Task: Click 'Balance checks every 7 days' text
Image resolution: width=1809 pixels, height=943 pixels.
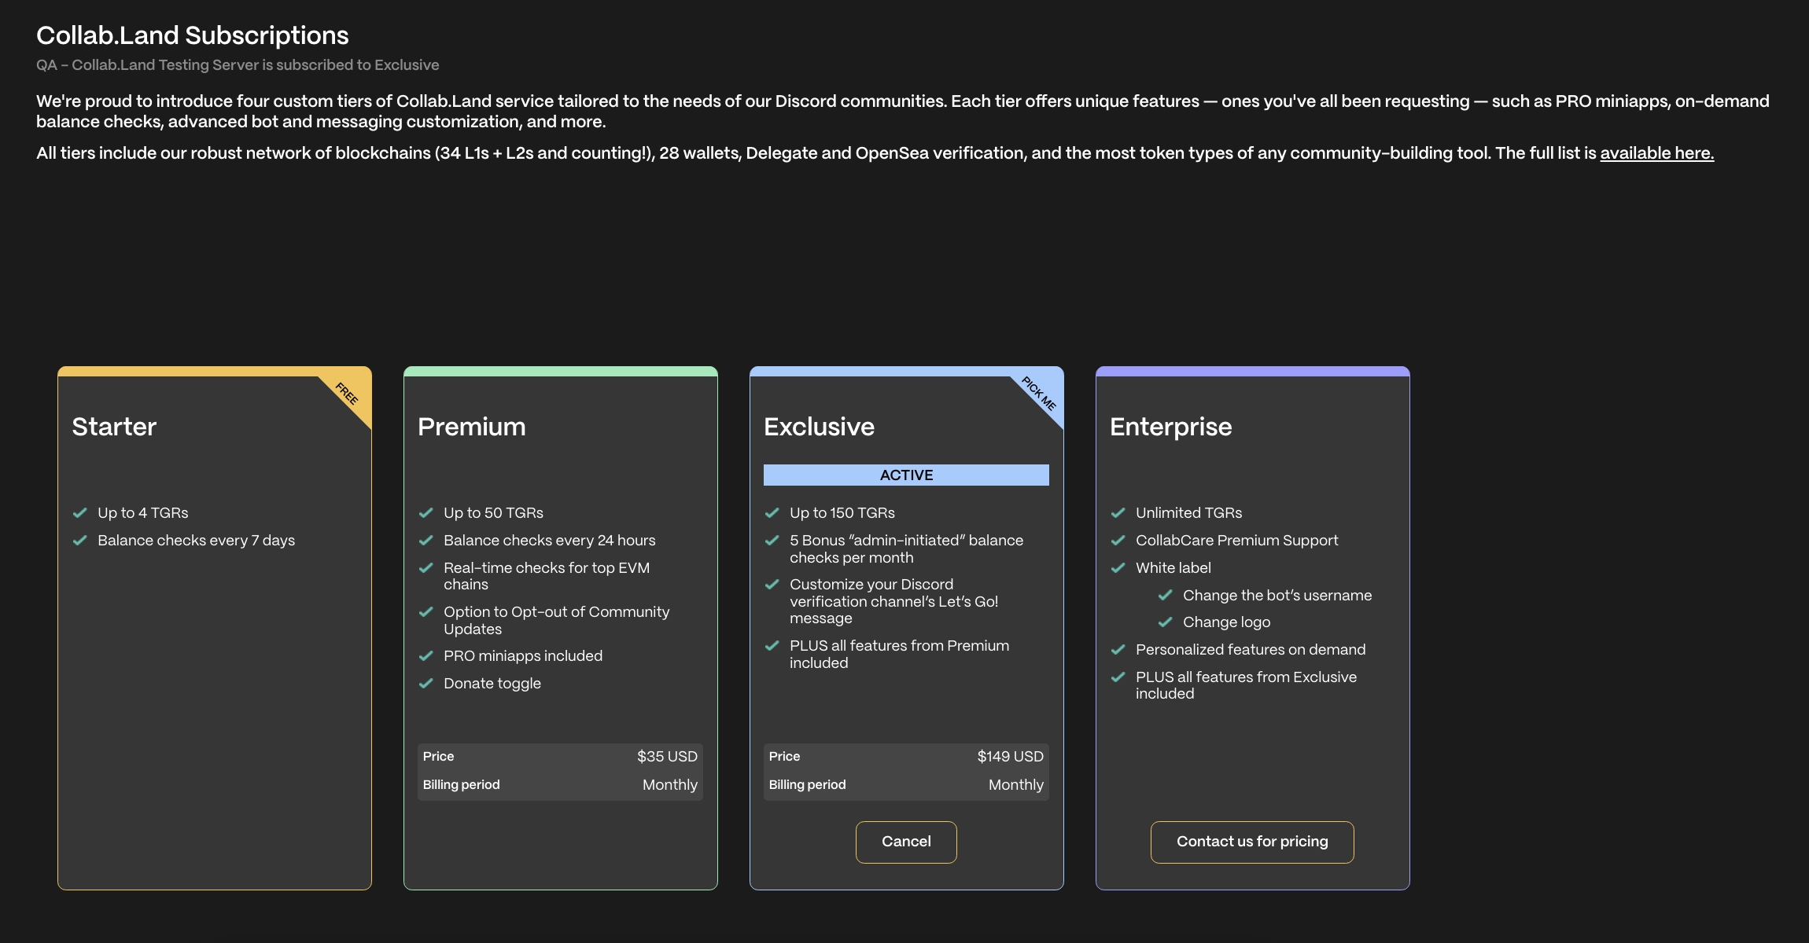Action: click(x=197, y=541)
